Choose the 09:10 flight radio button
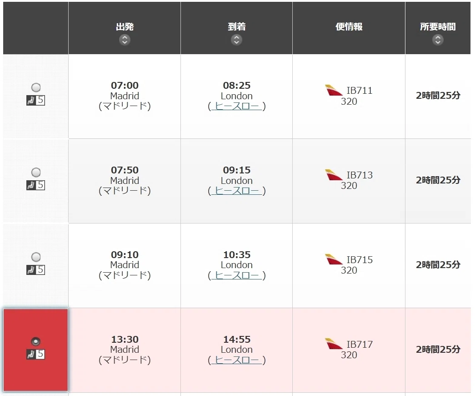Screen dimensions: 475x396 pos(36,257)
